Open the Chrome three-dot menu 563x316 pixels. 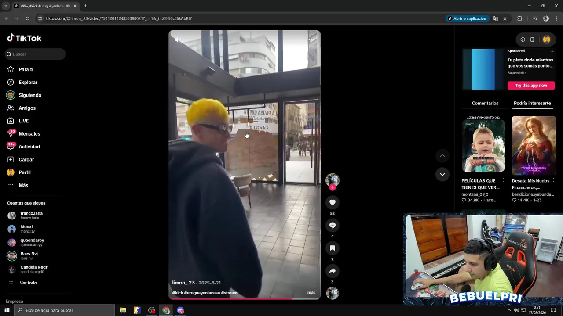coord(556,18)
